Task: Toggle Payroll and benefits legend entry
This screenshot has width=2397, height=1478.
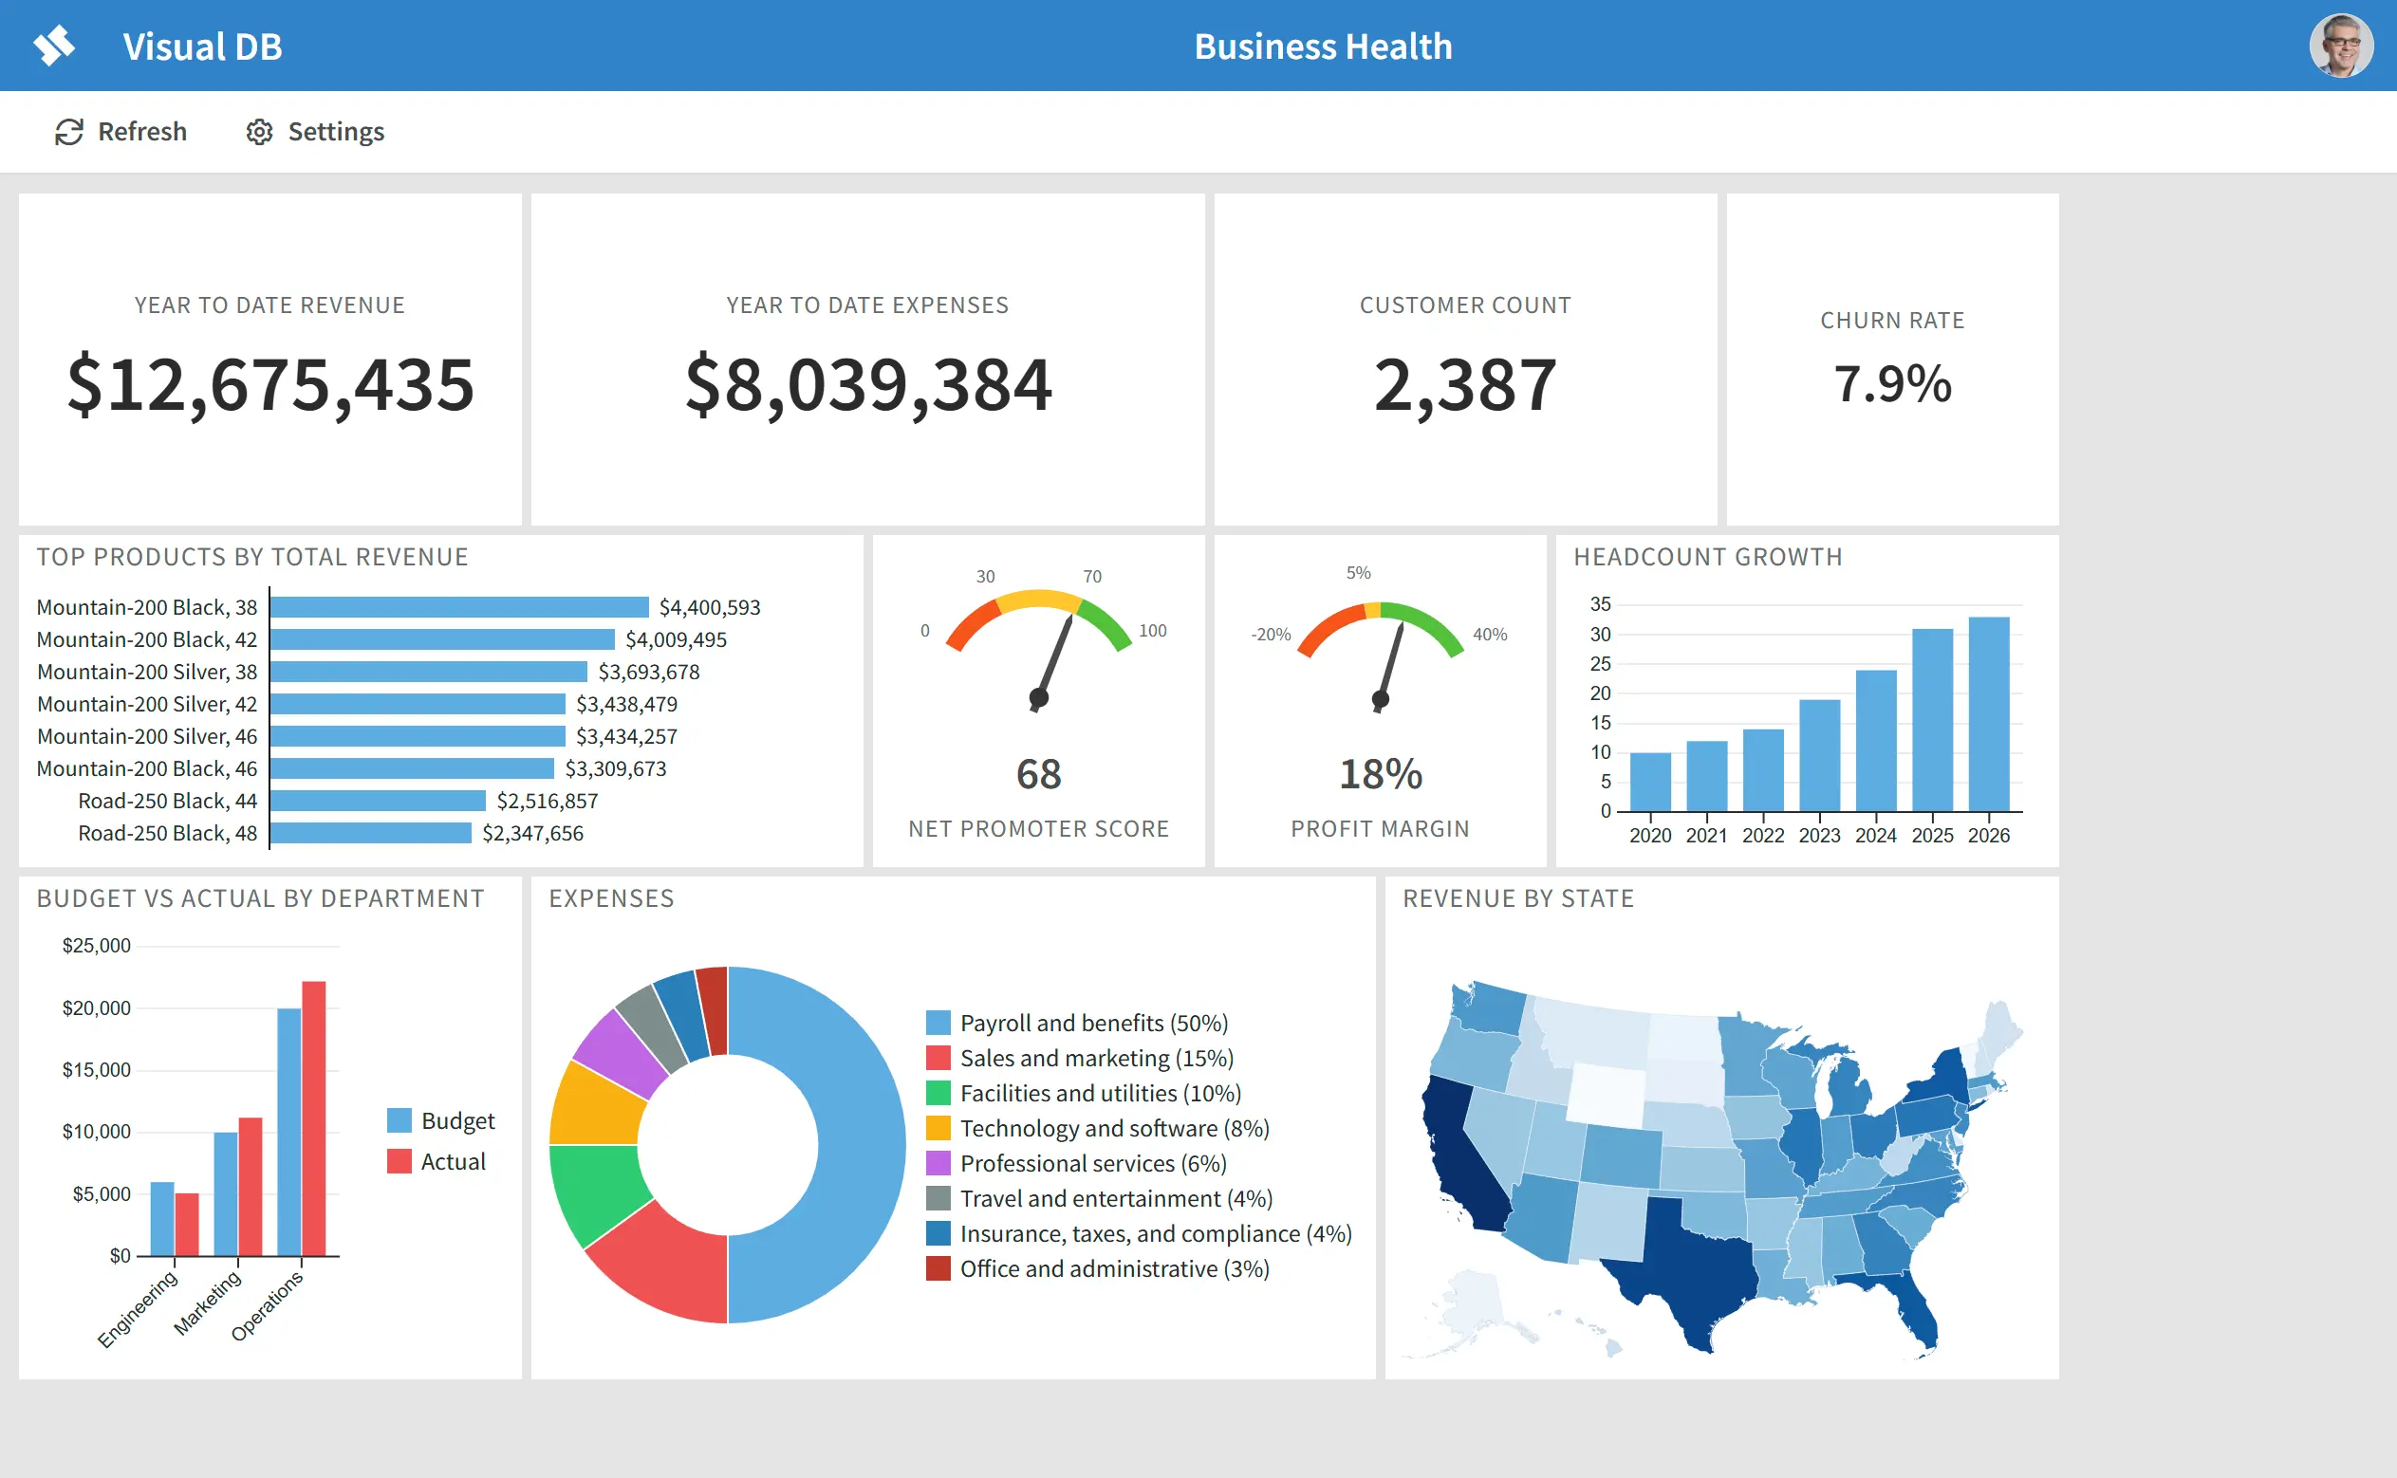Action: 1077,1023
